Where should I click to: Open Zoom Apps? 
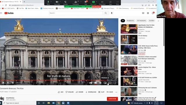pos(110,3)
